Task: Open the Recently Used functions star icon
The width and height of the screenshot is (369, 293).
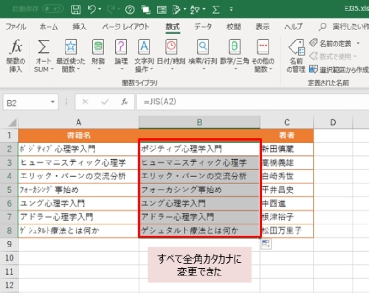Action: pos(71,55)
